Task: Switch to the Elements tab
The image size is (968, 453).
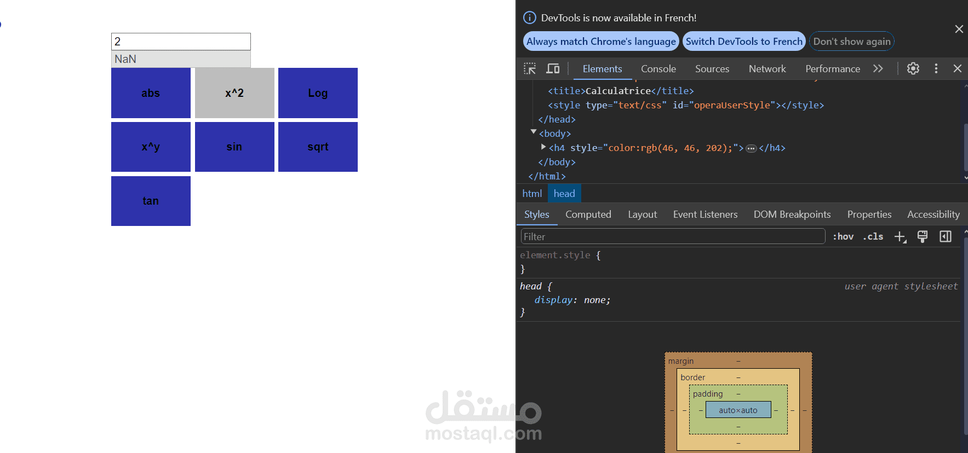Action: click(602, 69)
